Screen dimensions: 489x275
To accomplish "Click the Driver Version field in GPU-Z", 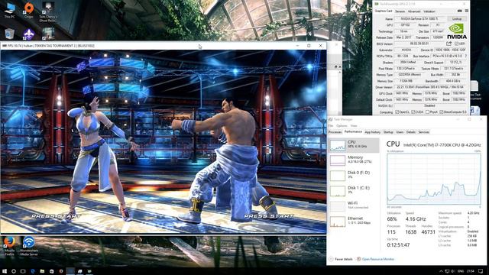I will click(x=431, y=87).
